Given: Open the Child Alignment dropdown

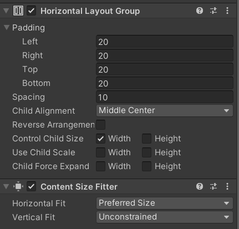Looking at the screenshot, I should point(165,110).
